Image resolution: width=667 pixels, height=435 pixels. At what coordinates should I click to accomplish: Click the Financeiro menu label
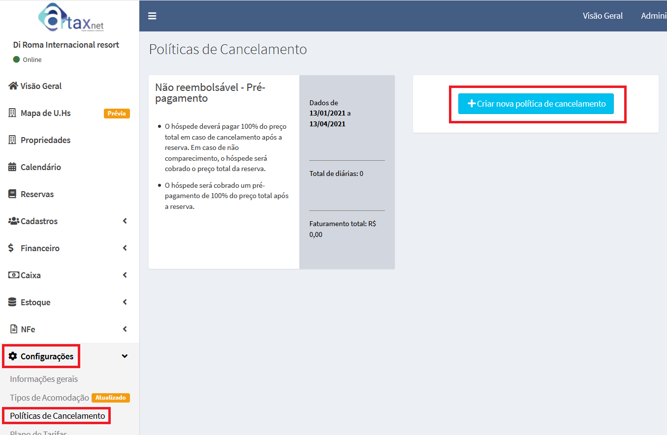point(40,248)
